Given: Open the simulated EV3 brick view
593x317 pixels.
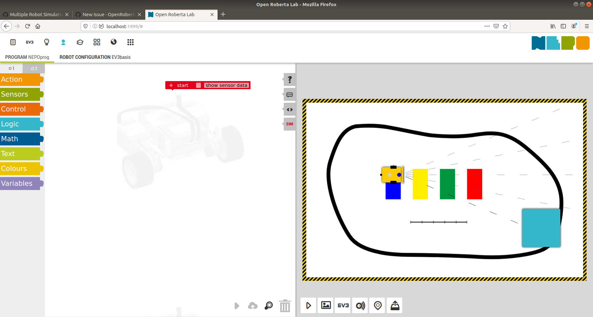Looking at the screenshot, I should click(343, 305).
